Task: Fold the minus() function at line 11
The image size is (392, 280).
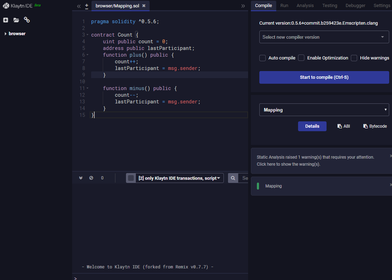Action: (88, 88)
